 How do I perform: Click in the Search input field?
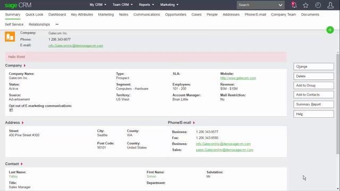[257, 5]
